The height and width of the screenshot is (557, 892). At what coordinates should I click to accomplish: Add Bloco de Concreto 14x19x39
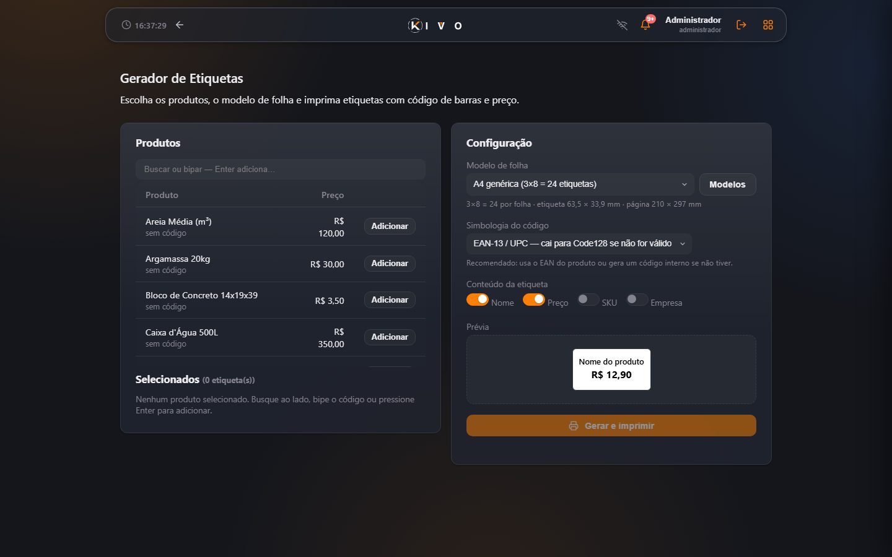[x=390, y=300]
